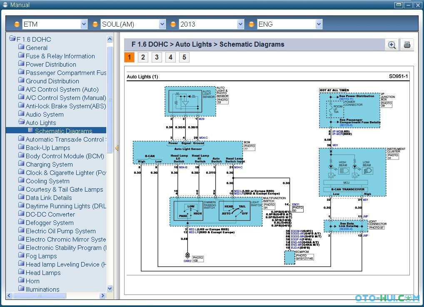Click the horizontal scroll-left arrow

(9, 296)
